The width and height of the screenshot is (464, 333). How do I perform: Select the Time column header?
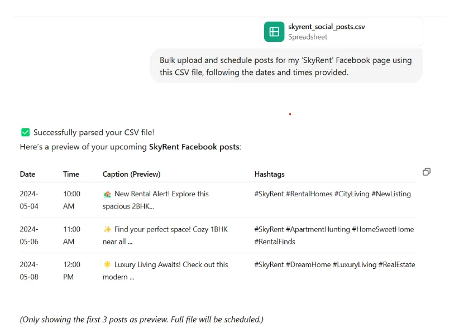(x=71, y=174)
